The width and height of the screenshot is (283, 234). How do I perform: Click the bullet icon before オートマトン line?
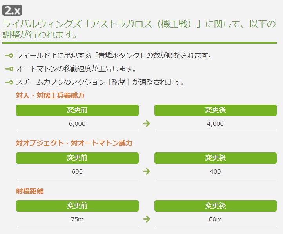pyautogui.click(x=9, y=69)
